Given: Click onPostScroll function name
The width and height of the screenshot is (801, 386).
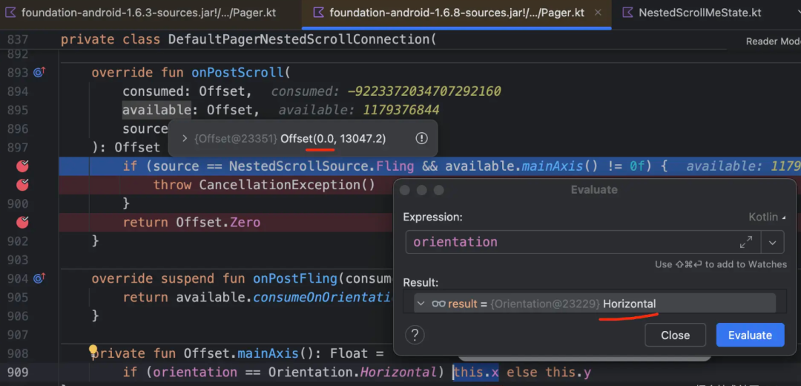Looking at the screenshot, I should (x=237, y=73).
